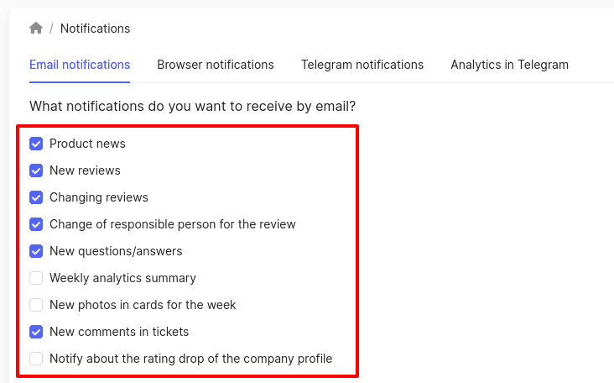Turn off the Changing reviews checkbox
The height and width of the screenshot is (383, 614).
click(x=36, y=197)
